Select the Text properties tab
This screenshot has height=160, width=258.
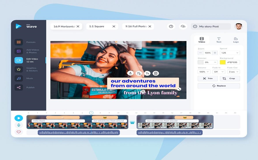click(x=219, y=40)
